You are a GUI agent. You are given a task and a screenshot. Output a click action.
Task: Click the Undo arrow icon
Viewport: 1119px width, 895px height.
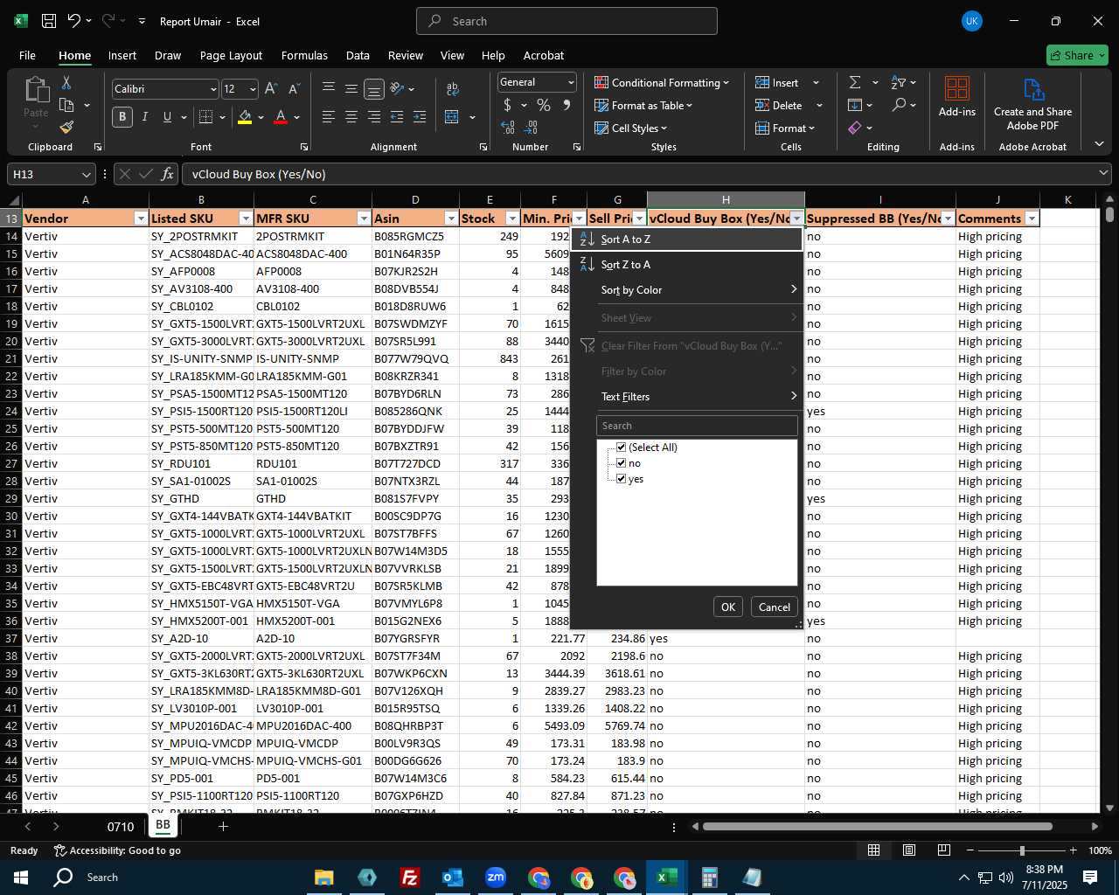74,21
